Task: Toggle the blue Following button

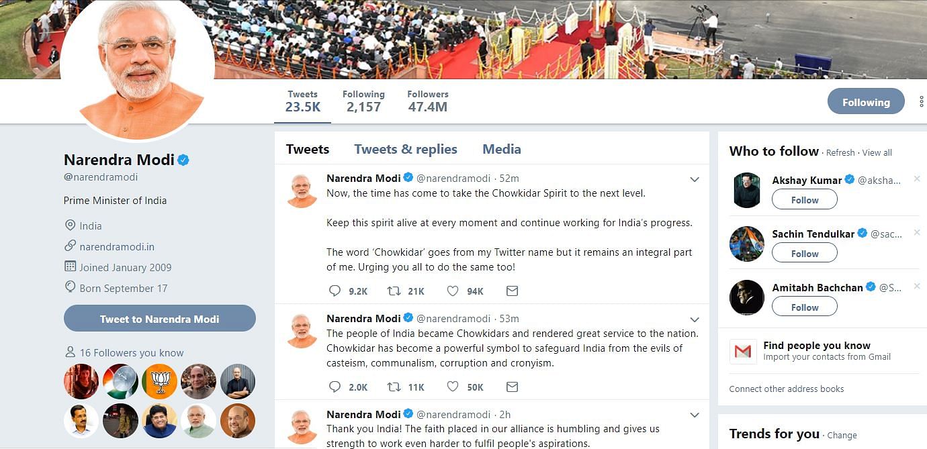Action: click(866, 102)
